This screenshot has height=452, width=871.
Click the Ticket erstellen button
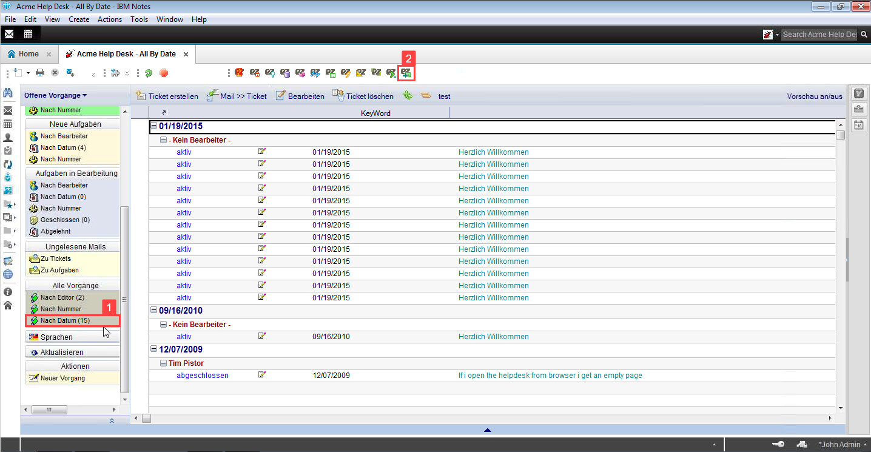[167, 96]
